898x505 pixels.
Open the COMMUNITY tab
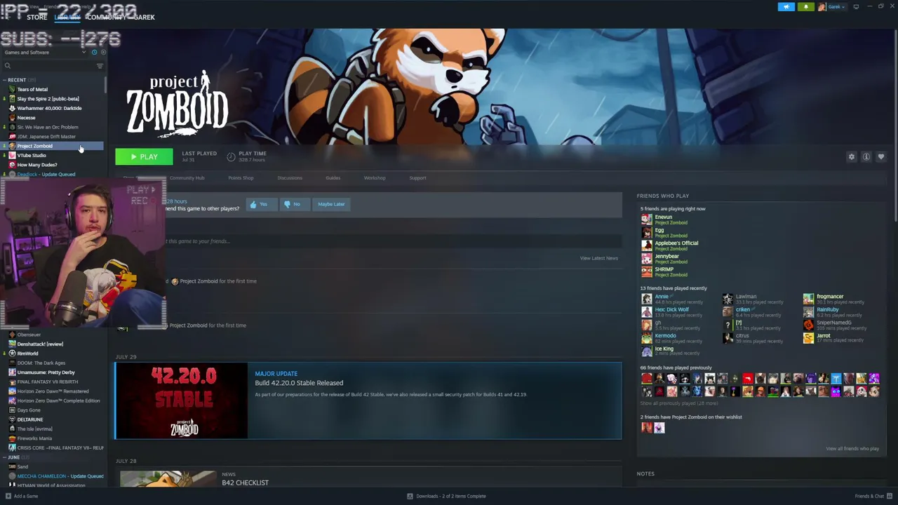tap(106, 17)
